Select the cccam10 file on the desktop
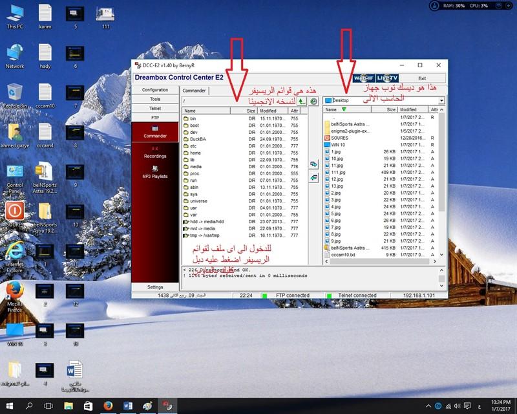517x414 pixels. pos(45,96)
